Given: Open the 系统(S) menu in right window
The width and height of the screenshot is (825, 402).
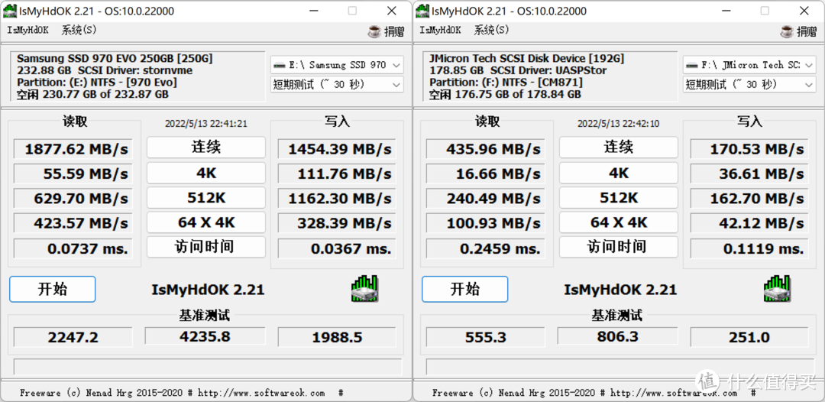Looking at the screenshot, I should 492,30.
